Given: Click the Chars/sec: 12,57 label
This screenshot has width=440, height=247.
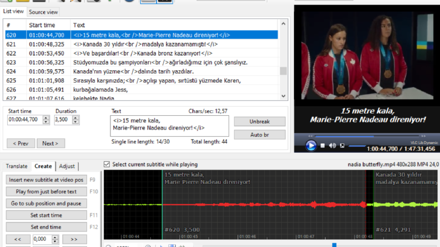Looking at the screenshot, I should [208, 111].
